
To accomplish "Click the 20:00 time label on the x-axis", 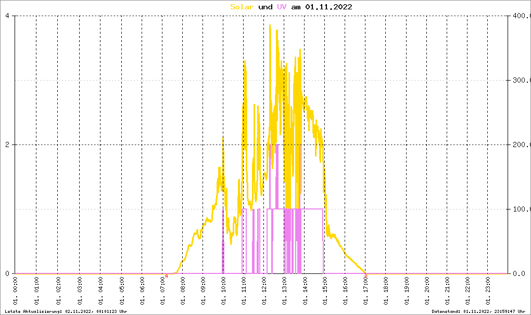I will pyautogui.click(x=426, y=291).
